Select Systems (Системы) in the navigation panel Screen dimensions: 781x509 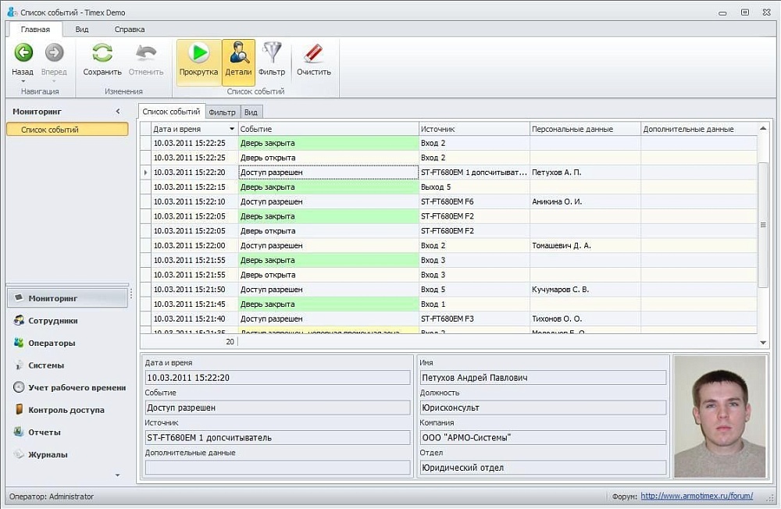point(46,365)
